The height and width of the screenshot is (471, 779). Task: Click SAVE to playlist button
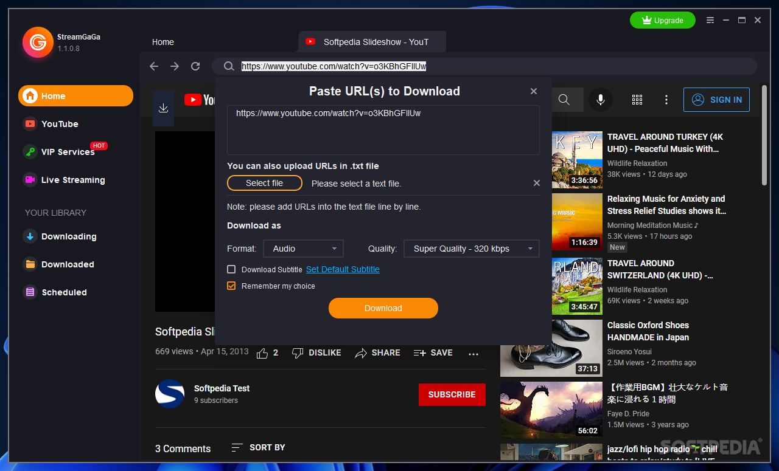point(433,352)
